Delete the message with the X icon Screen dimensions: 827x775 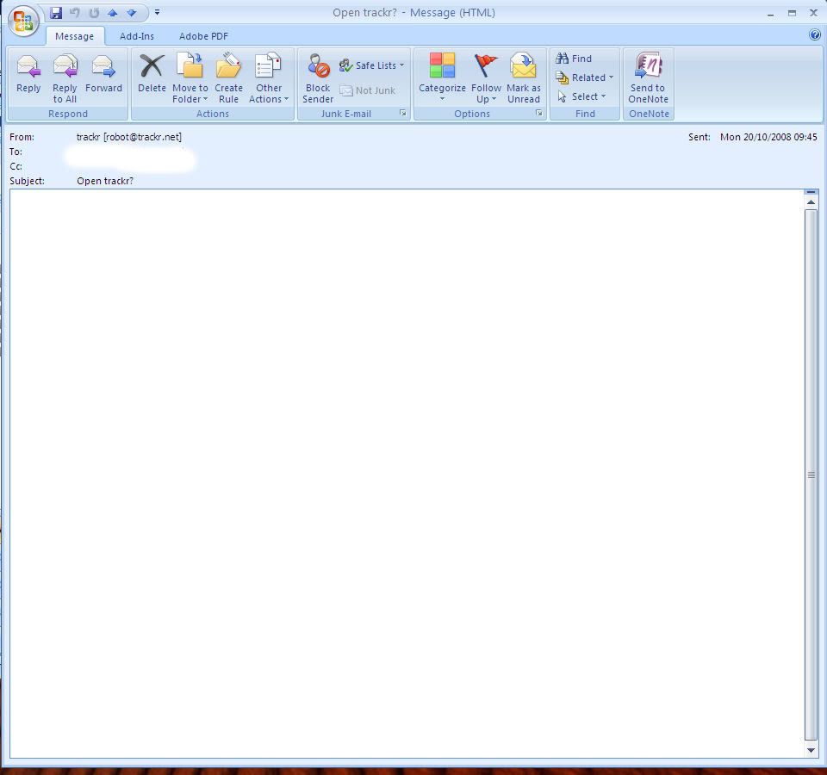click(x=152, y=66)
